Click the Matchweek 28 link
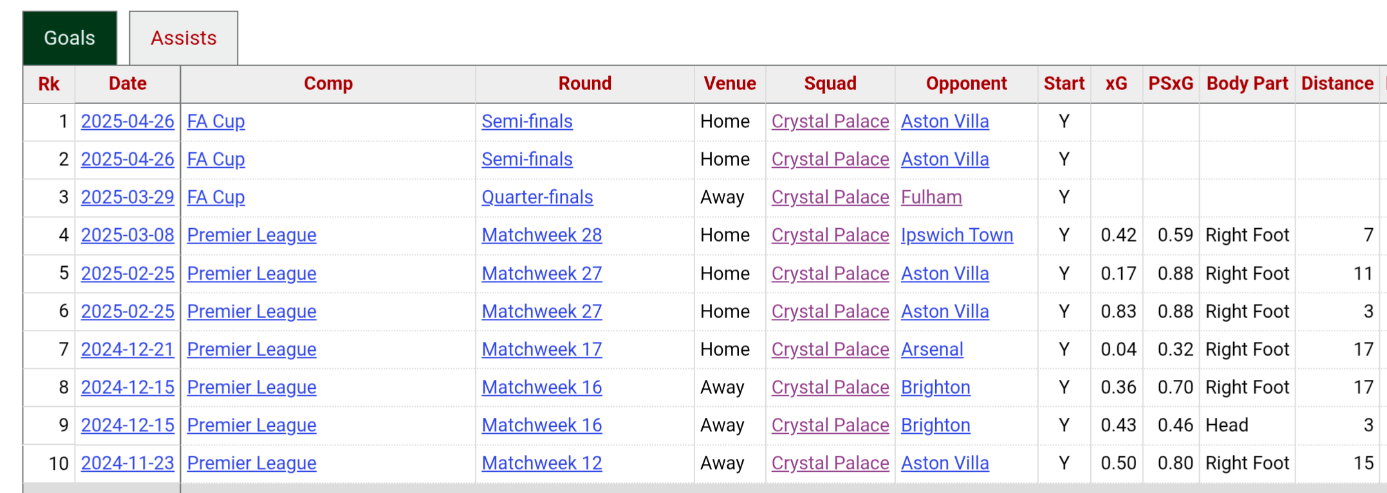The width and height of the screenshot is (1387, 493). click(x=542, y=235)
